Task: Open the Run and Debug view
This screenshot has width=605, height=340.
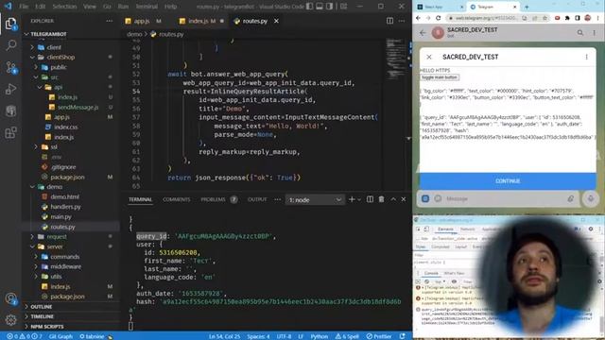Action: tap(10, 89)
